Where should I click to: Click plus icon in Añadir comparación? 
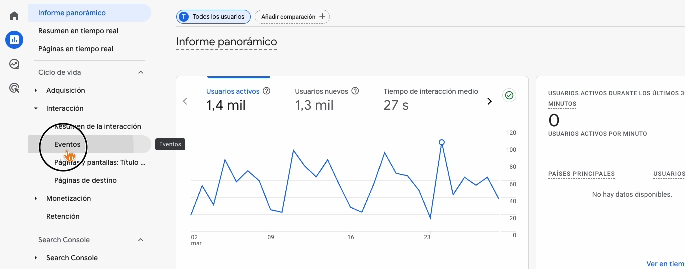(x=322, y=17)
